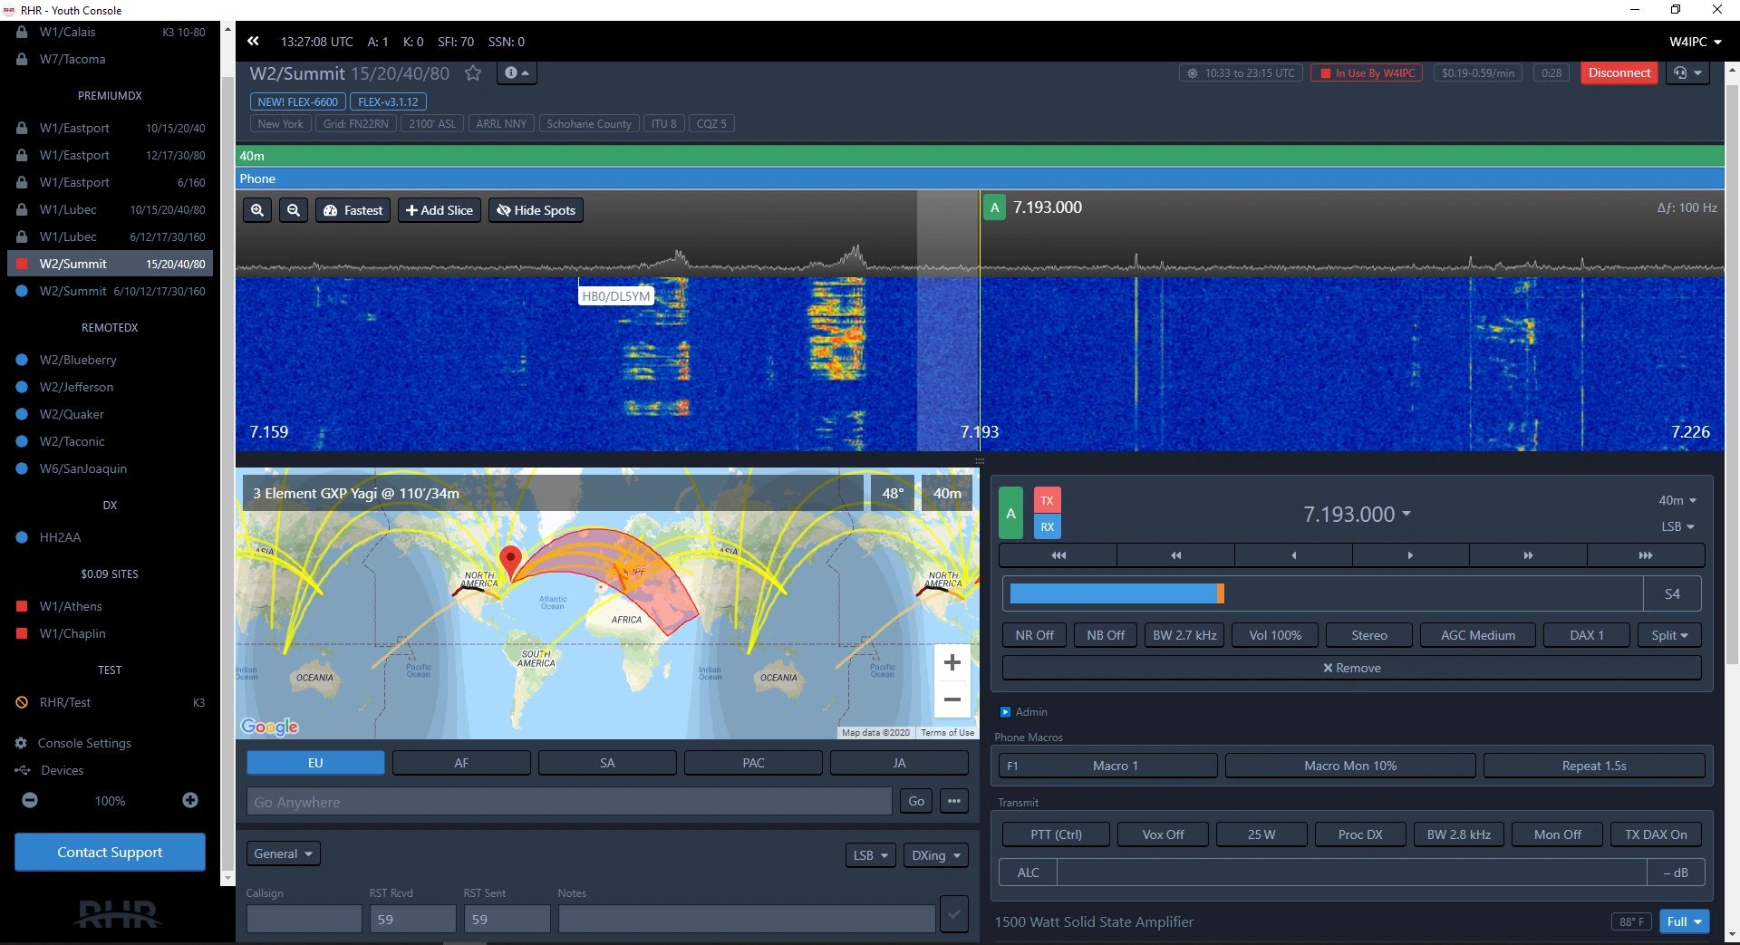This screenshot has height=945, width=1740.
Task: Zoom in on the spectrum display
Action: [257, 210]
